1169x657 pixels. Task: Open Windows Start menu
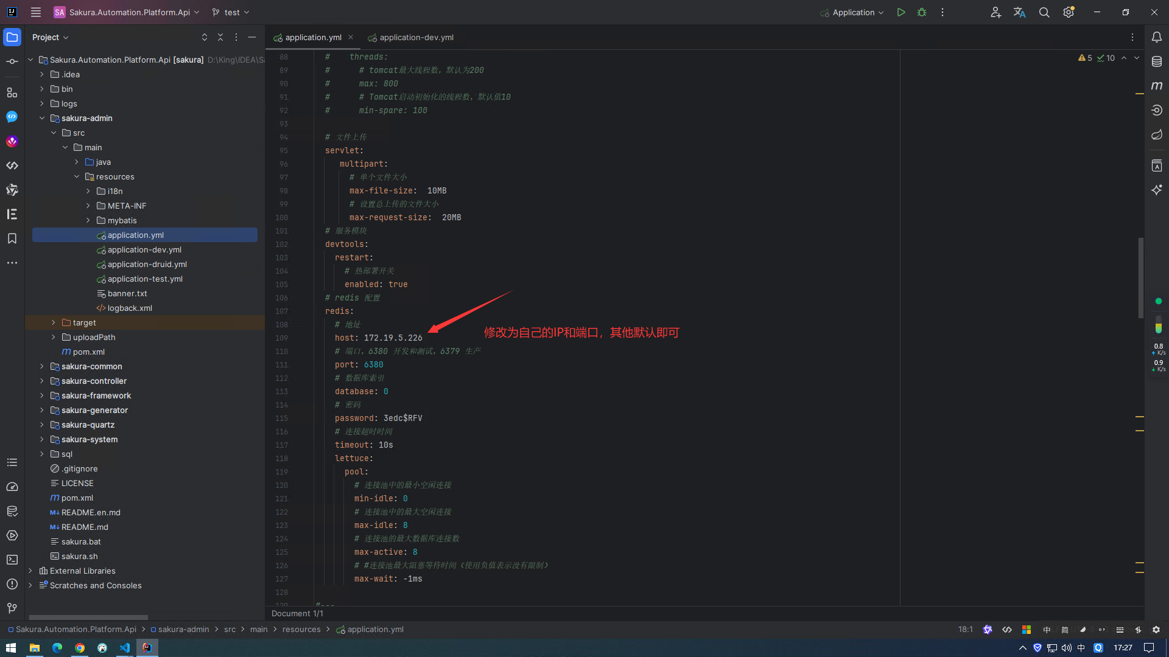[11, 648]
